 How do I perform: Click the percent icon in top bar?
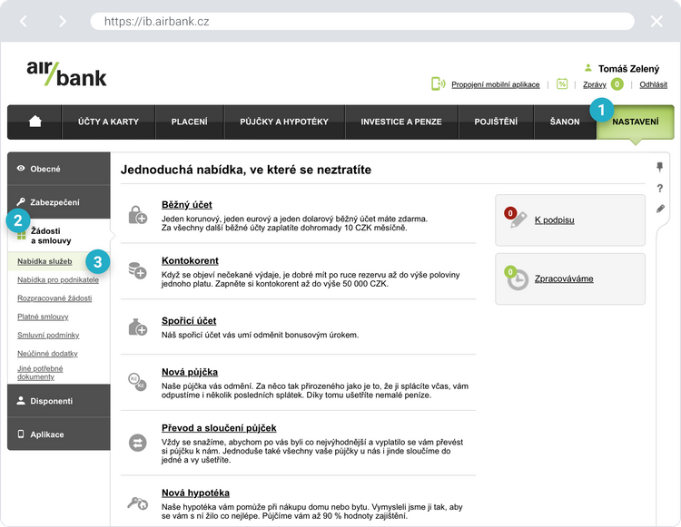[562, 84]
